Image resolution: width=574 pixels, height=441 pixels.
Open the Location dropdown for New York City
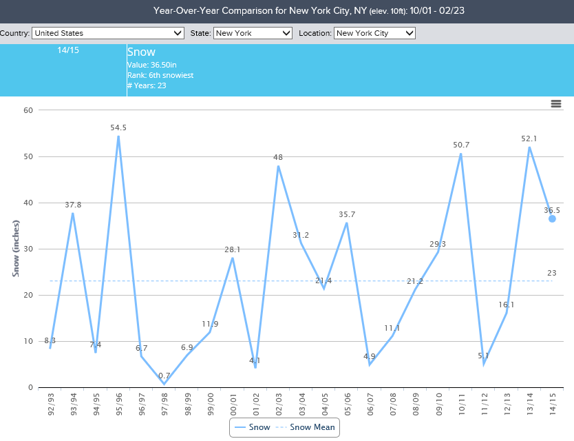point(374,33)
